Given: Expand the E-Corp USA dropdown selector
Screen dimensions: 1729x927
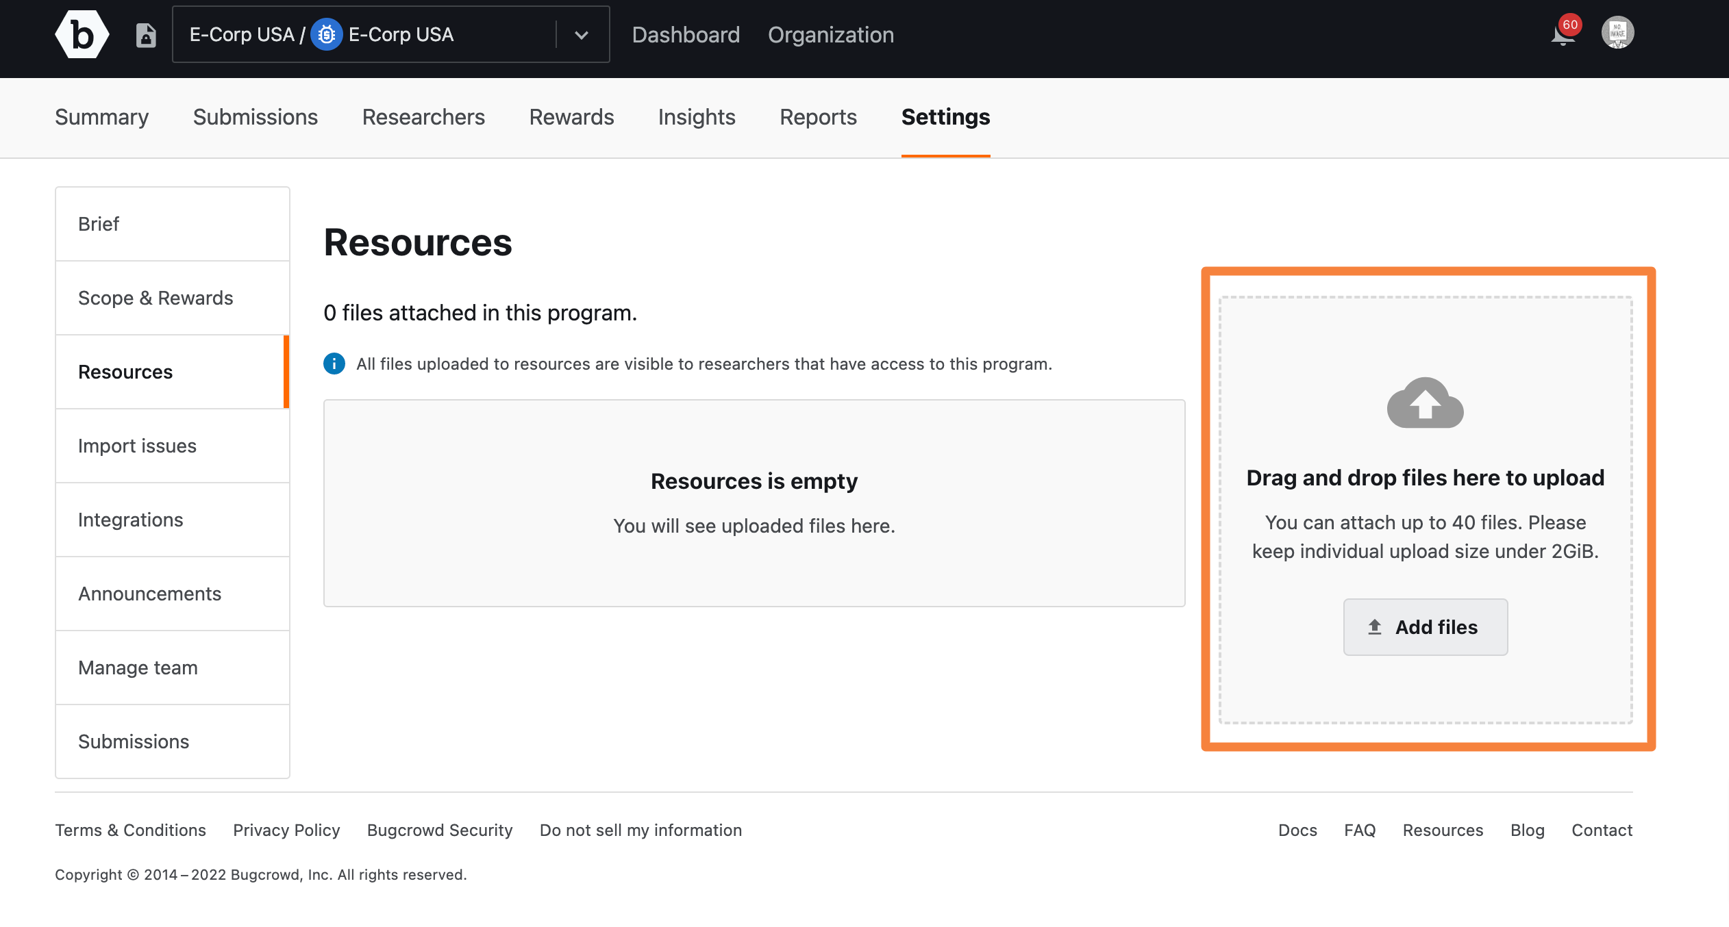Looking at the screenshot, I should click(583, 34).
